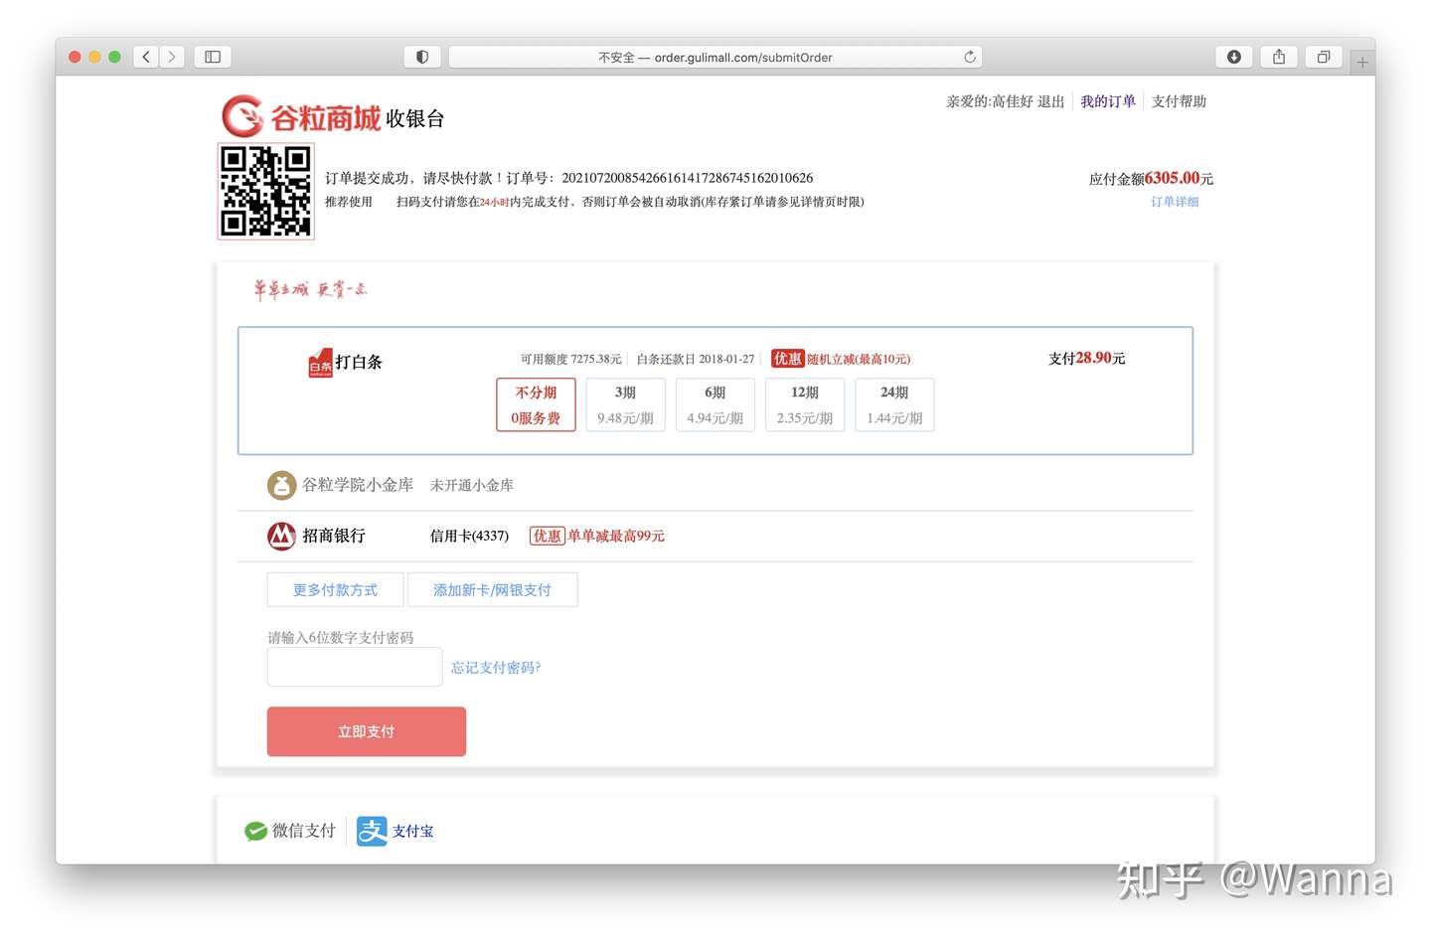The width and height of the screenshot is (1431, 938).
Task: Click the 请输入6位数字支付密码 label
Action: [x=340, y=637]
